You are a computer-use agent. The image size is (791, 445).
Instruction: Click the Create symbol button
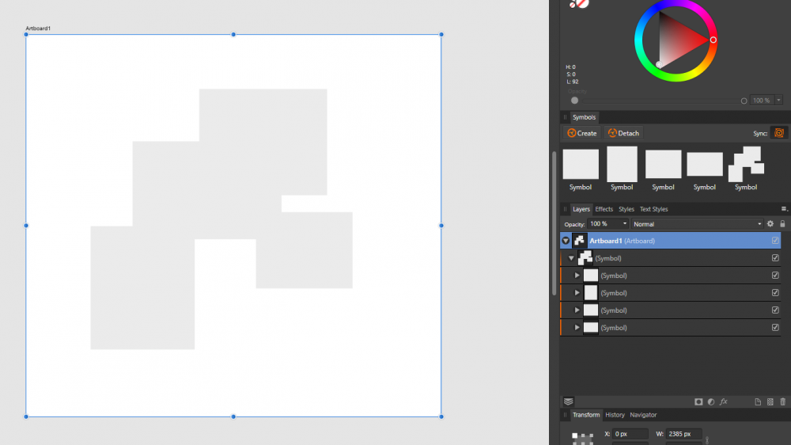click(x=581, y=133)
